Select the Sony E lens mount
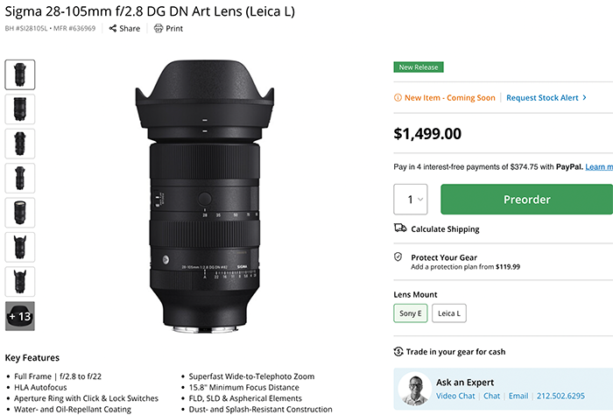 tap(410, 313)
